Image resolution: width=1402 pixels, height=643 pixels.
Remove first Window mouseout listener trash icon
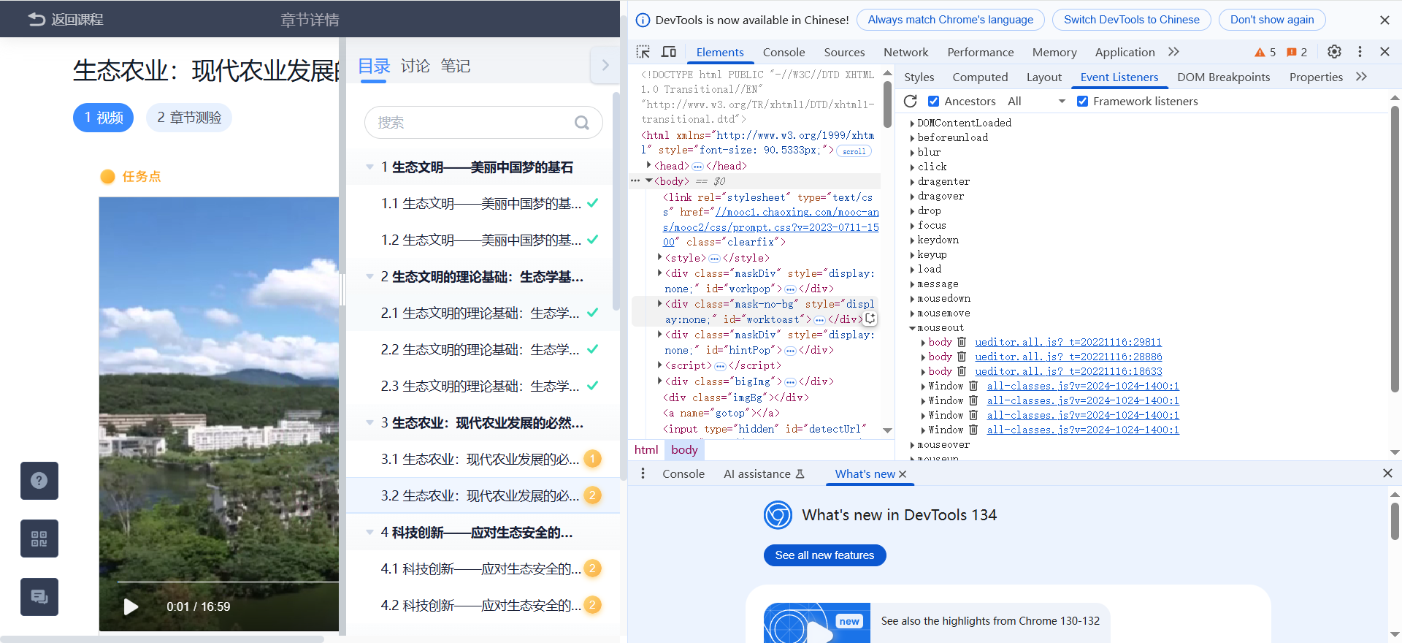click(973, 386)
